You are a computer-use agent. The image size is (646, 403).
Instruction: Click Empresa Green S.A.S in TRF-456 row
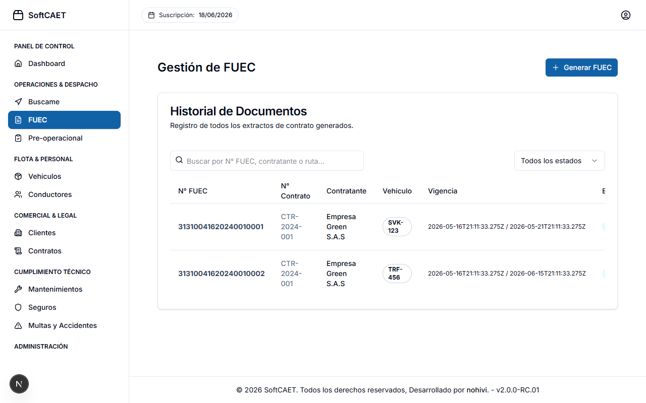(x=341, y=274)
